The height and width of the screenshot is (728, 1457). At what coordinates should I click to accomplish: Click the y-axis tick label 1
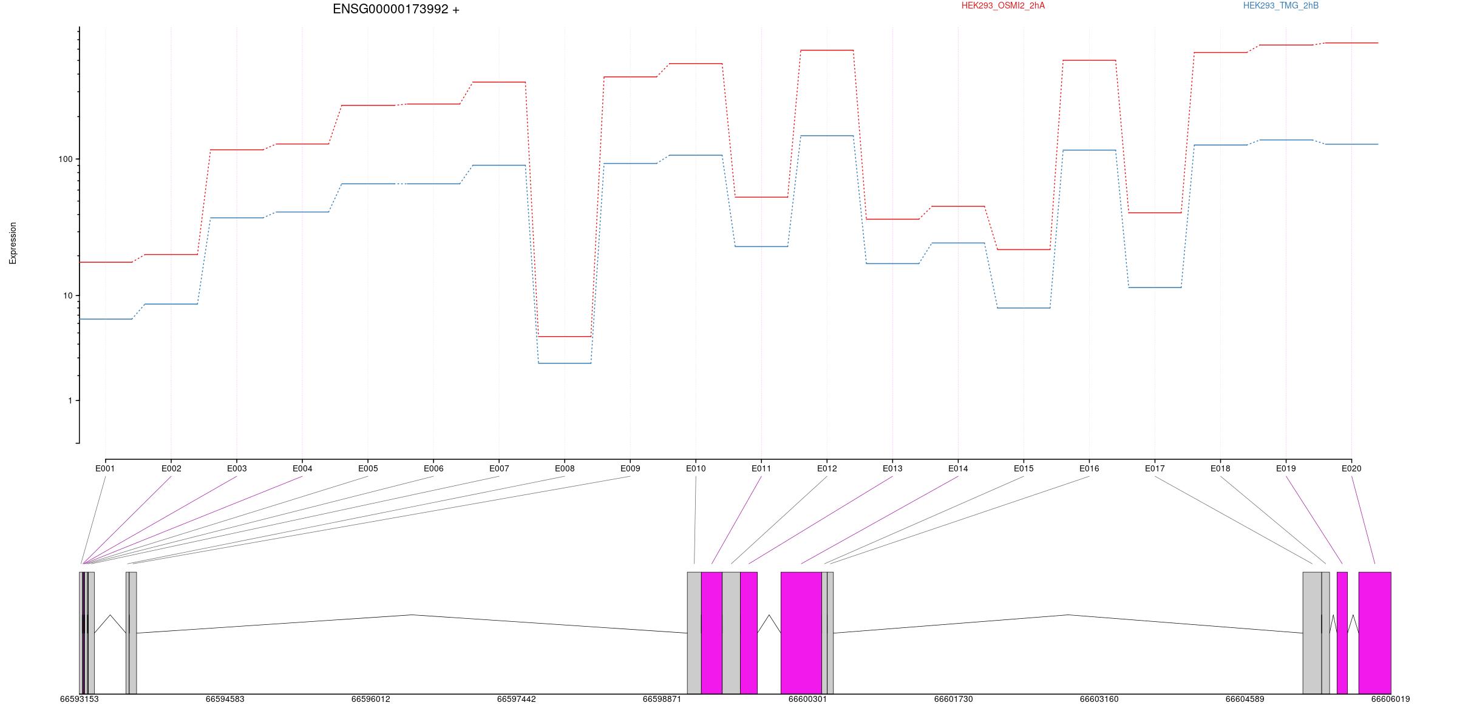click(70, 400)
